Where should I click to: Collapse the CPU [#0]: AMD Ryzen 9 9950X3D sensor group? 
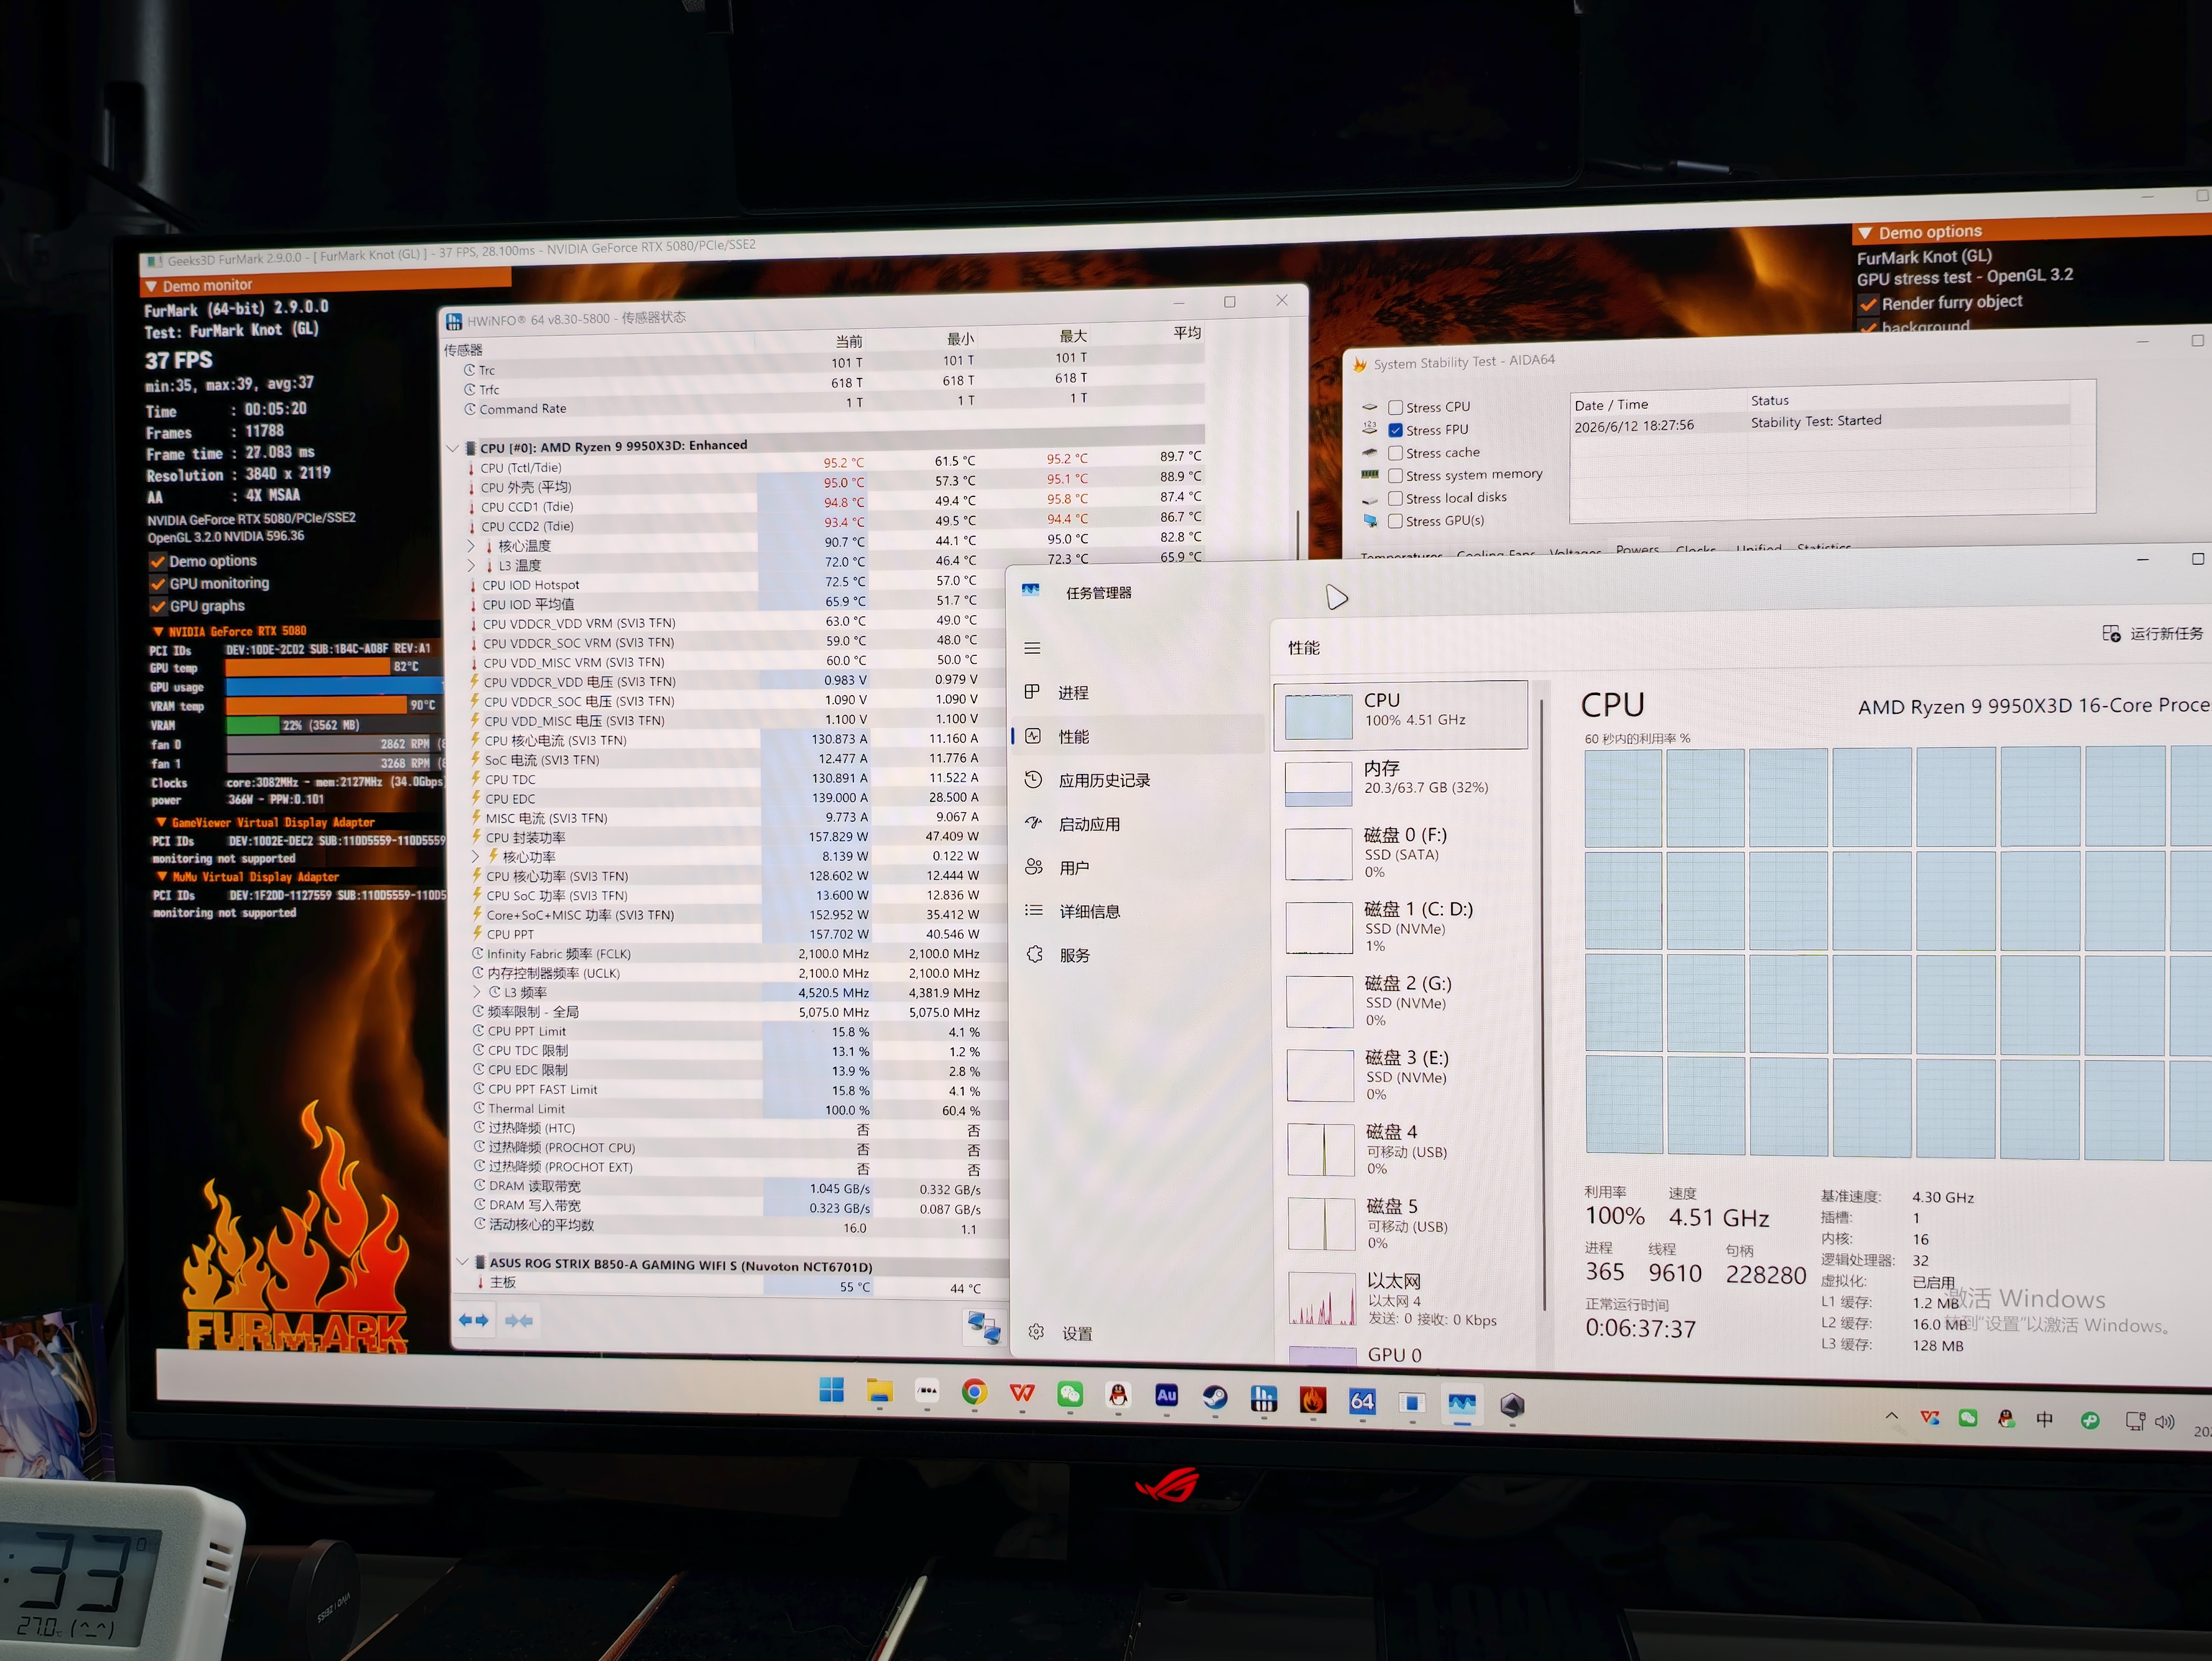point(453,448)
